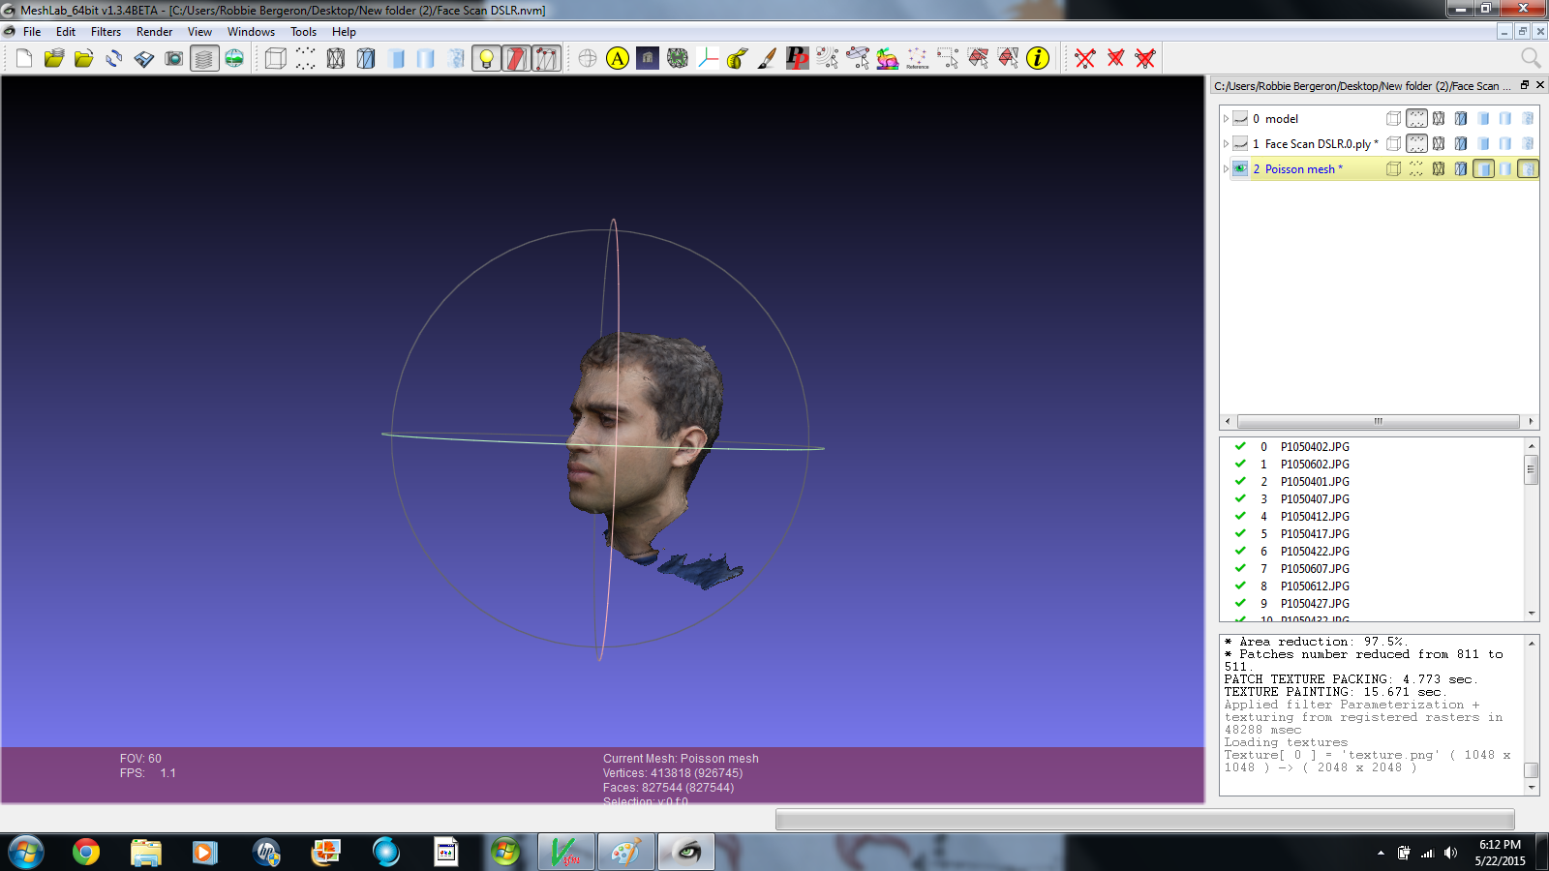This screenshot has width=1549, height=871.
Task: Hide the Poisson mesh layer via eye icon
Action: point(1240,169)
